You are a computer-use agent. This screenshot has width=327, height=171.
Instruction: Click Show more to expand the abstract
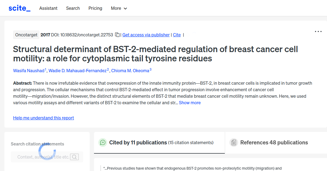point(190,103)
